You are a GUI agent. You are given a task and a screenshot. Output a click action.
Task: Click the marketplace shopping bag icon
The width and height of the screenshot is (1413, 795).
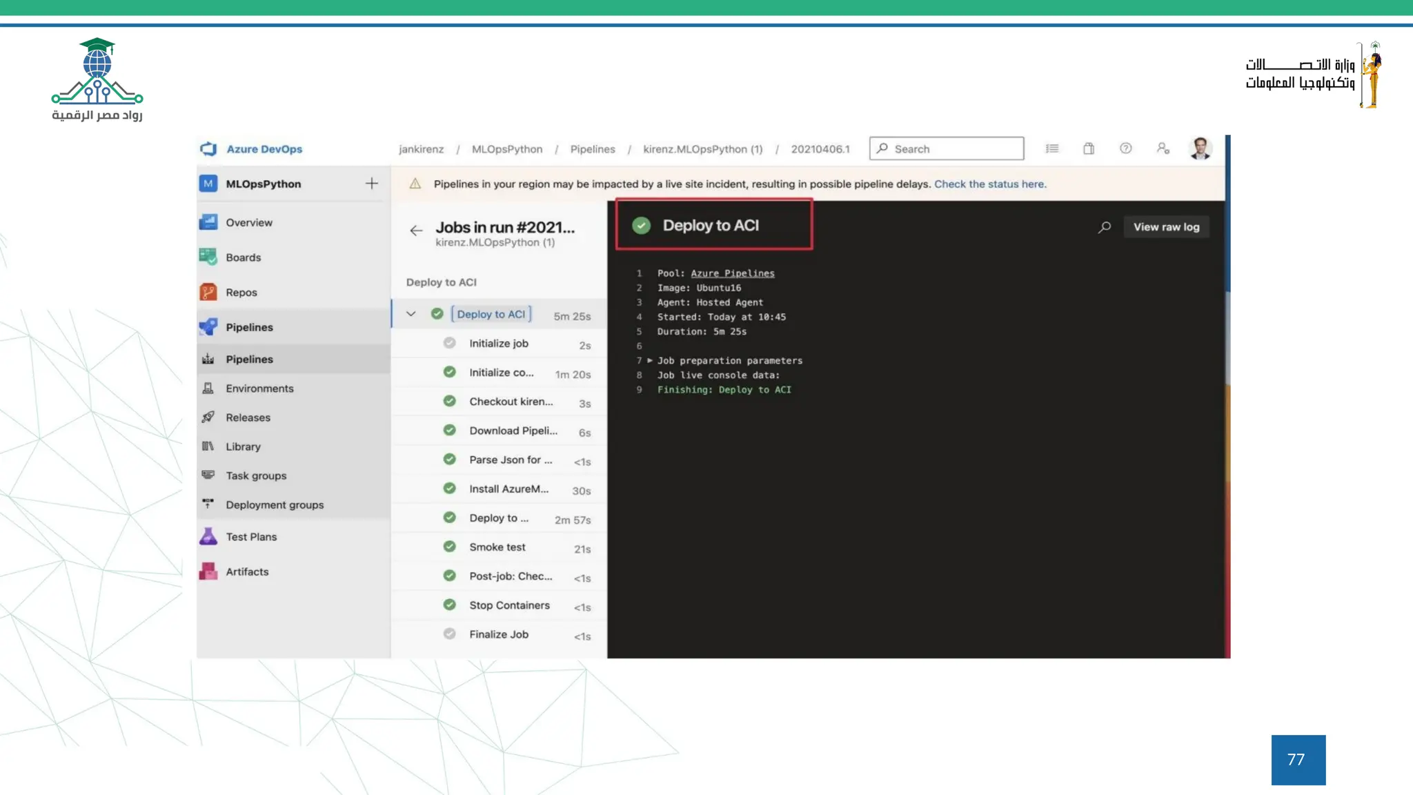click(x=1089, y=148)
